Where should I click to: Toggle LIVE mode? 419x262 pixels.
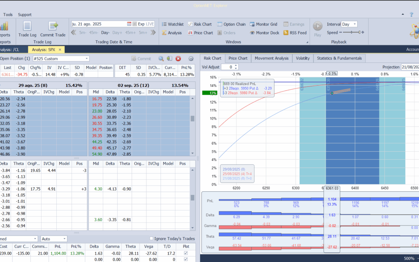pyautogui.click(x=150, y=24)
